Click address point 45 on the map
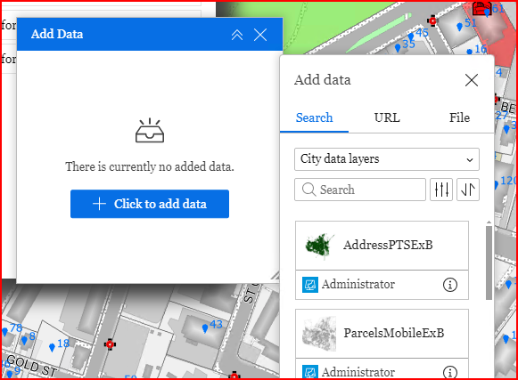 point(411,37)
